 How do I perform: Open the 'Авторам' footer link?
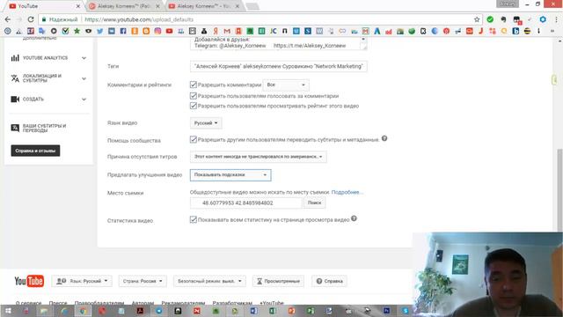[x=143, y=303]
